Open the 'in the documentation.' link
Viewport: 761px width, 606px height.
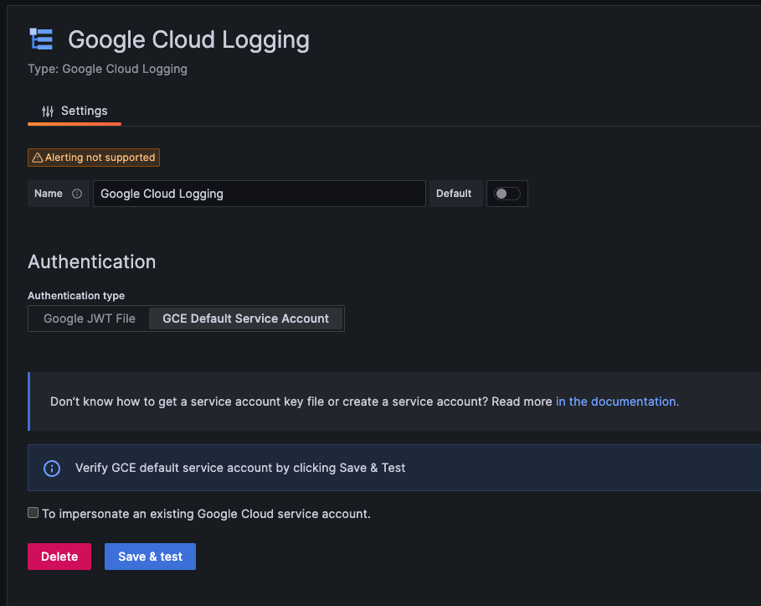click(617, 401)
